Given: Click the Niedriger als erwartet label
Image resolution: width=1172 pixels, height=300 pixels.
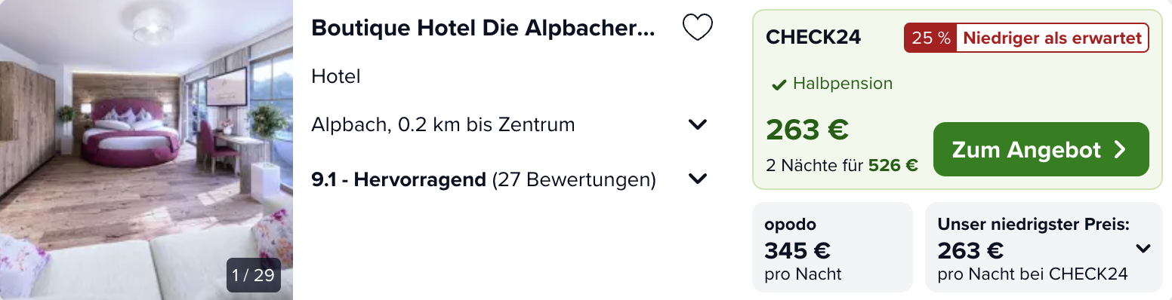Looking at the screenshot, I should [x=1052, y=38].
